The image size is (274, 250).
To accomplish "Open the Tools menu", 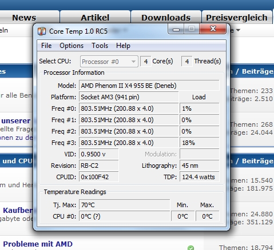I will coord(100,46).
